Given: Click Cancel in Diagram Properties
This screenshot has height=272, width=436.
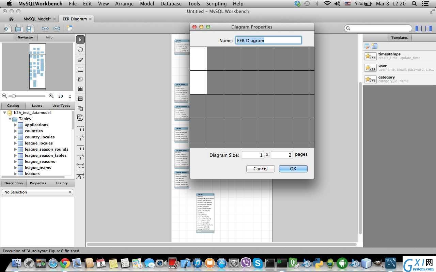Looking at the screenshot, I should pyautogui.click(x=260, y=169).
